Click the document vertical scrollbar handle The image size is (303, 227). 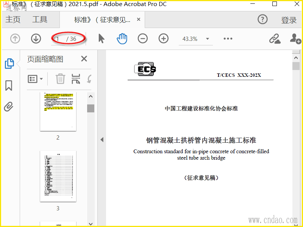(296, 66)
